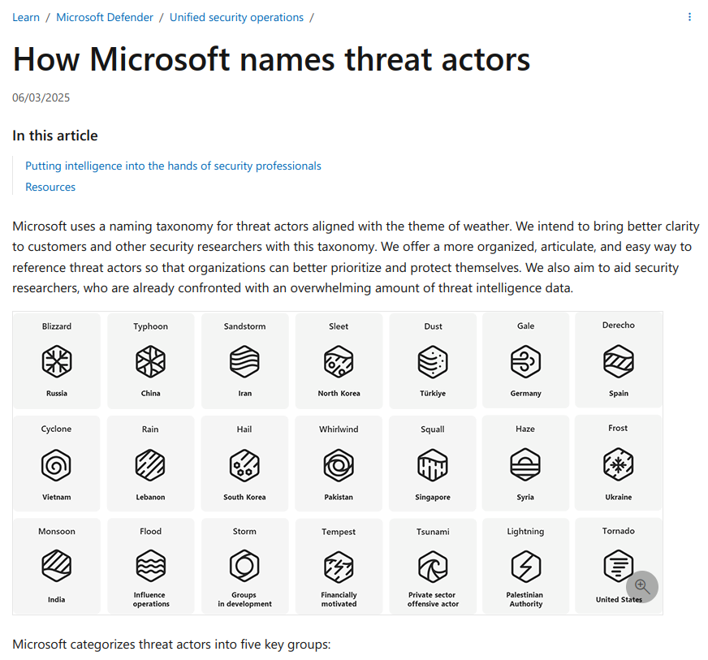708x660 pixels.
Task: Click the Tsunami wave icon
Action: click(433, 567)
